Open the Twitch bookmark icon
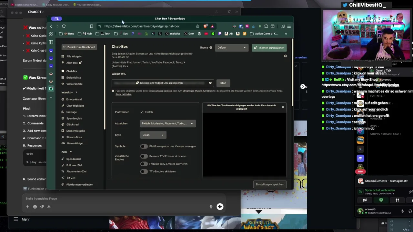The width and height of the screenshot is (413, 232). [220, 34]
